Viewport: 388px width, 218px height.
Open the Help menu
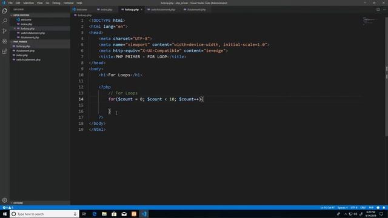point(79,3)
